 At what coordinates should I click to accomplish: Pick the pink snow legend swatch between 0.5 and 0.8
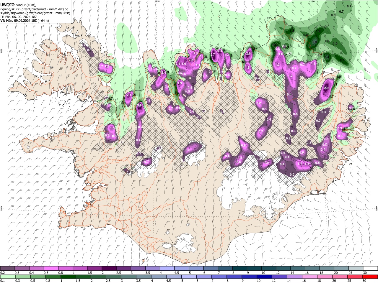[51, 269]
